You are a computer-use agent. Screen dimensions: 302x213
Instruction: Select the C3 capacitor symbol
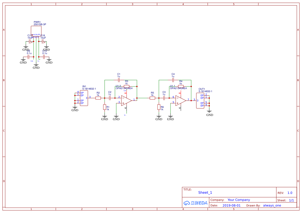pos(164,98)
